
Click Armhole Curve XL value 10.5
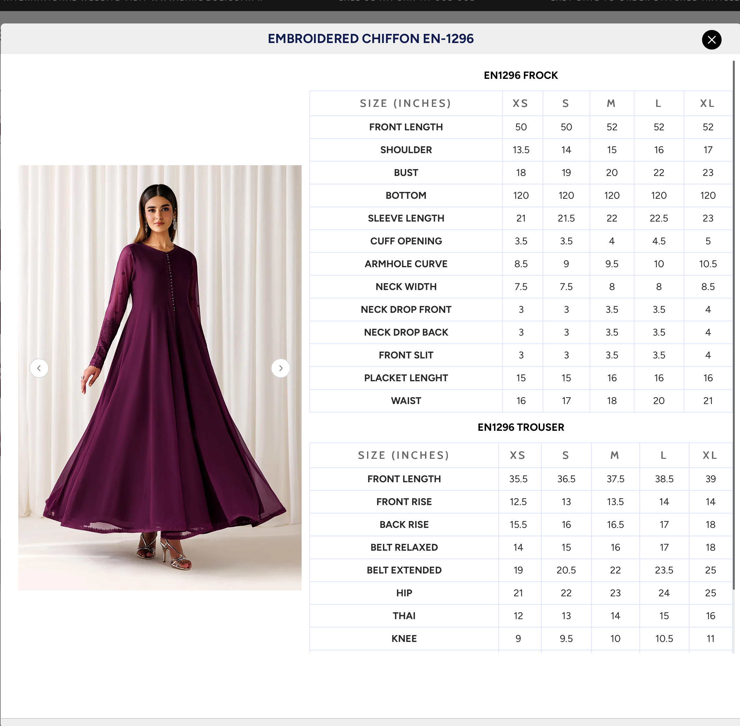[x=708, y=264]
